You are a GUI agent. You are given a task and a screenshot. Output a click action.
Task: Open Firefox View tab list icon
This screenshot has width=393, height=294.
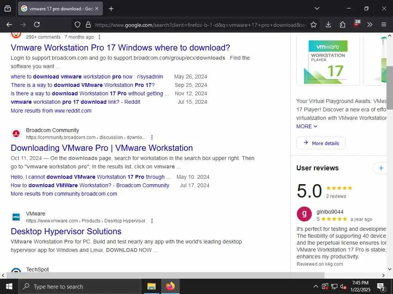(x=8, y=8)
